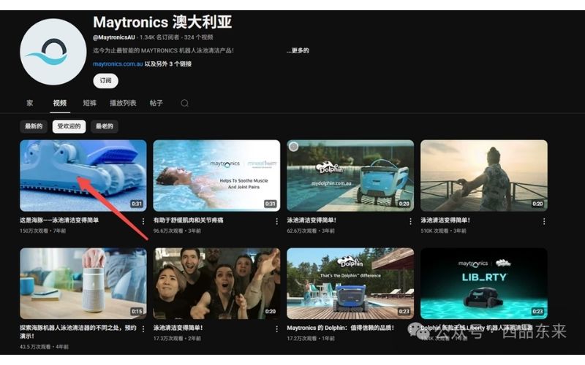Viewport: 585px width, 365px height.
Task: Play That's the Dolphin difference thumbnail
Action: point(350,283)
